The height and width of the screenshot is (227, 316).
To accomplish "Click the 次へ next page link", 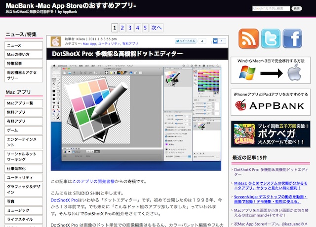I will coord(157,28).
